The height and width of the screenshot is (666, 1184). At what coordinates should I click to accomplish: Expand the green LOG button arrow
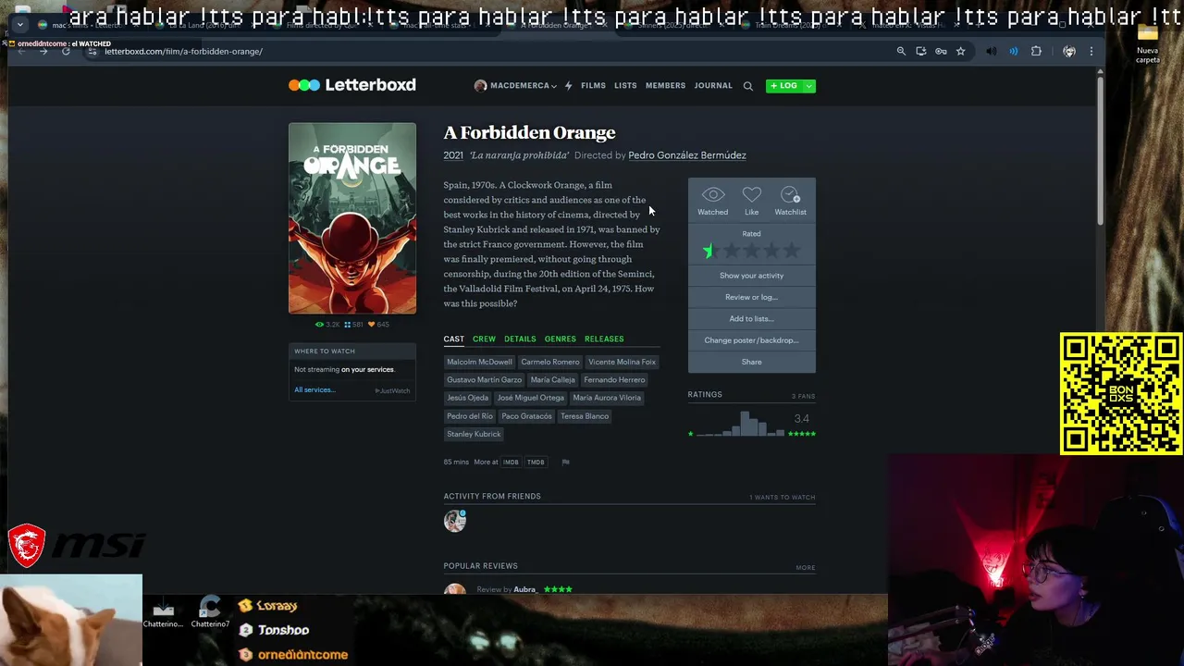click(x=808, y=86)
